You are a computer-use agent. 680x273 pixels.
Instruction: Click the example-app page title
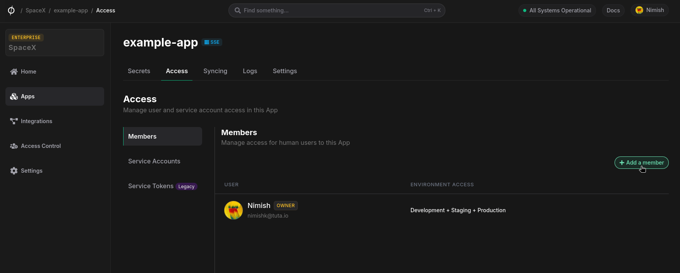click(x=161, y=42)
